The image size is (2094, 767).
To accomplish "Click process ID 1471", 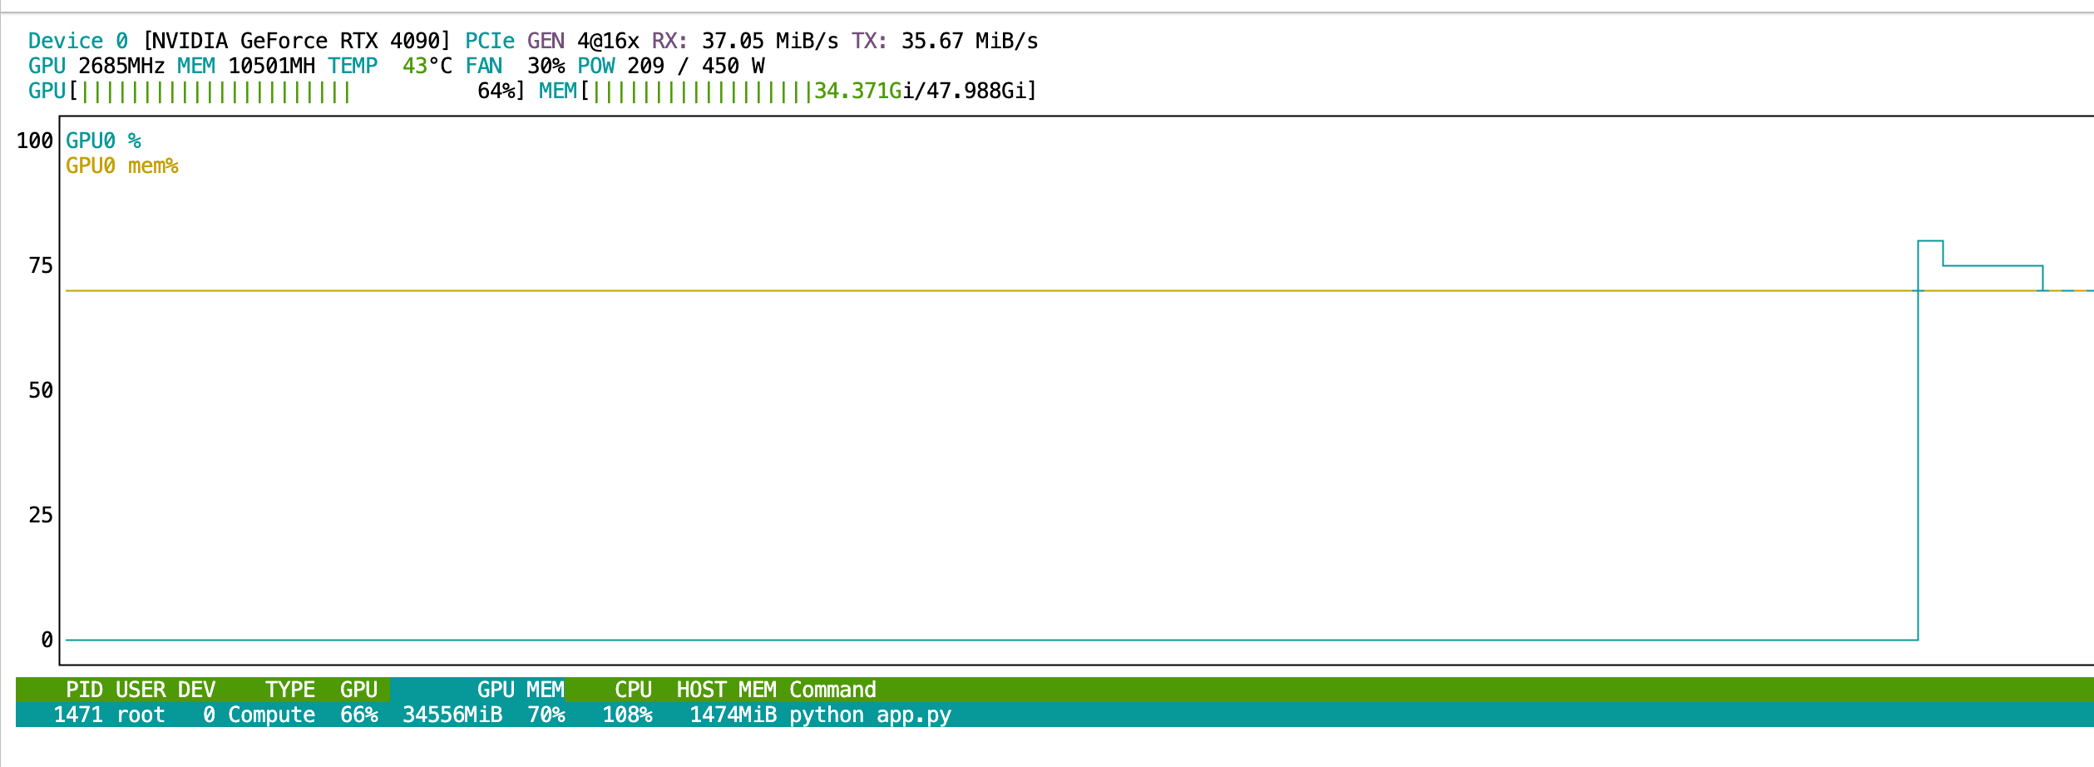I will [78, 715].
